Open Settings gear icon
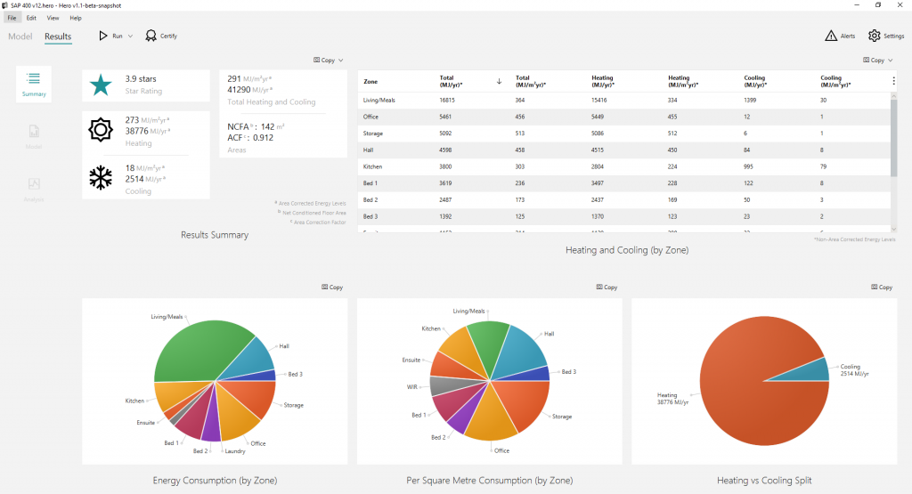The image size is (912, 494). tap(874, 36)
